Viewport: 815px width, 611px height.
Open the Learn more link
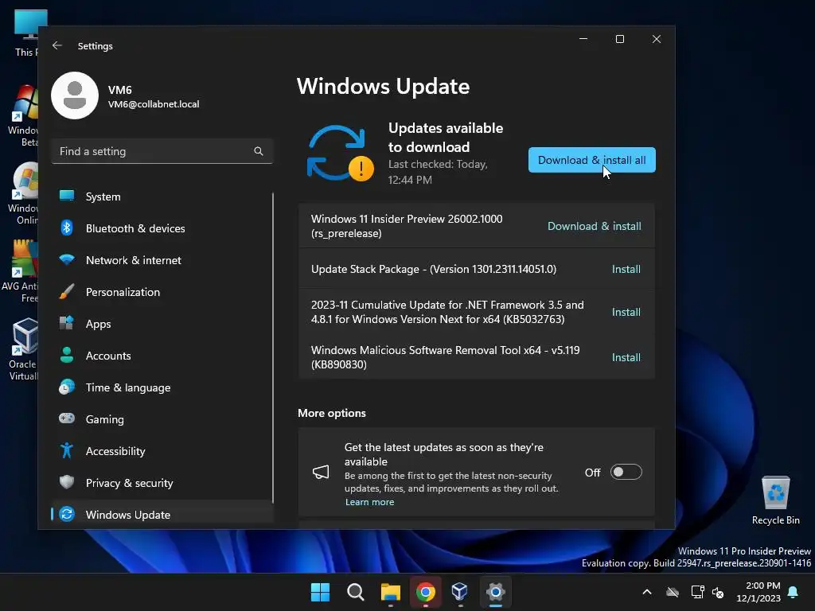369,502
